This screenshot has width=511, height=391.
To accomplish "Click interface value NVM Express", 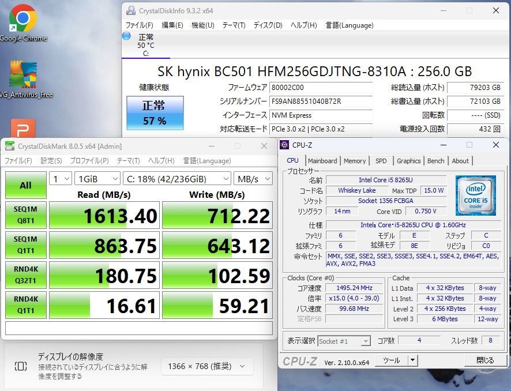I will click(321, 115).
